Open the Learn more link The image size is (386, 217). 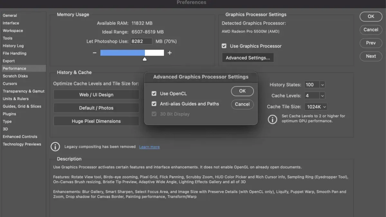tap(149, 147)
